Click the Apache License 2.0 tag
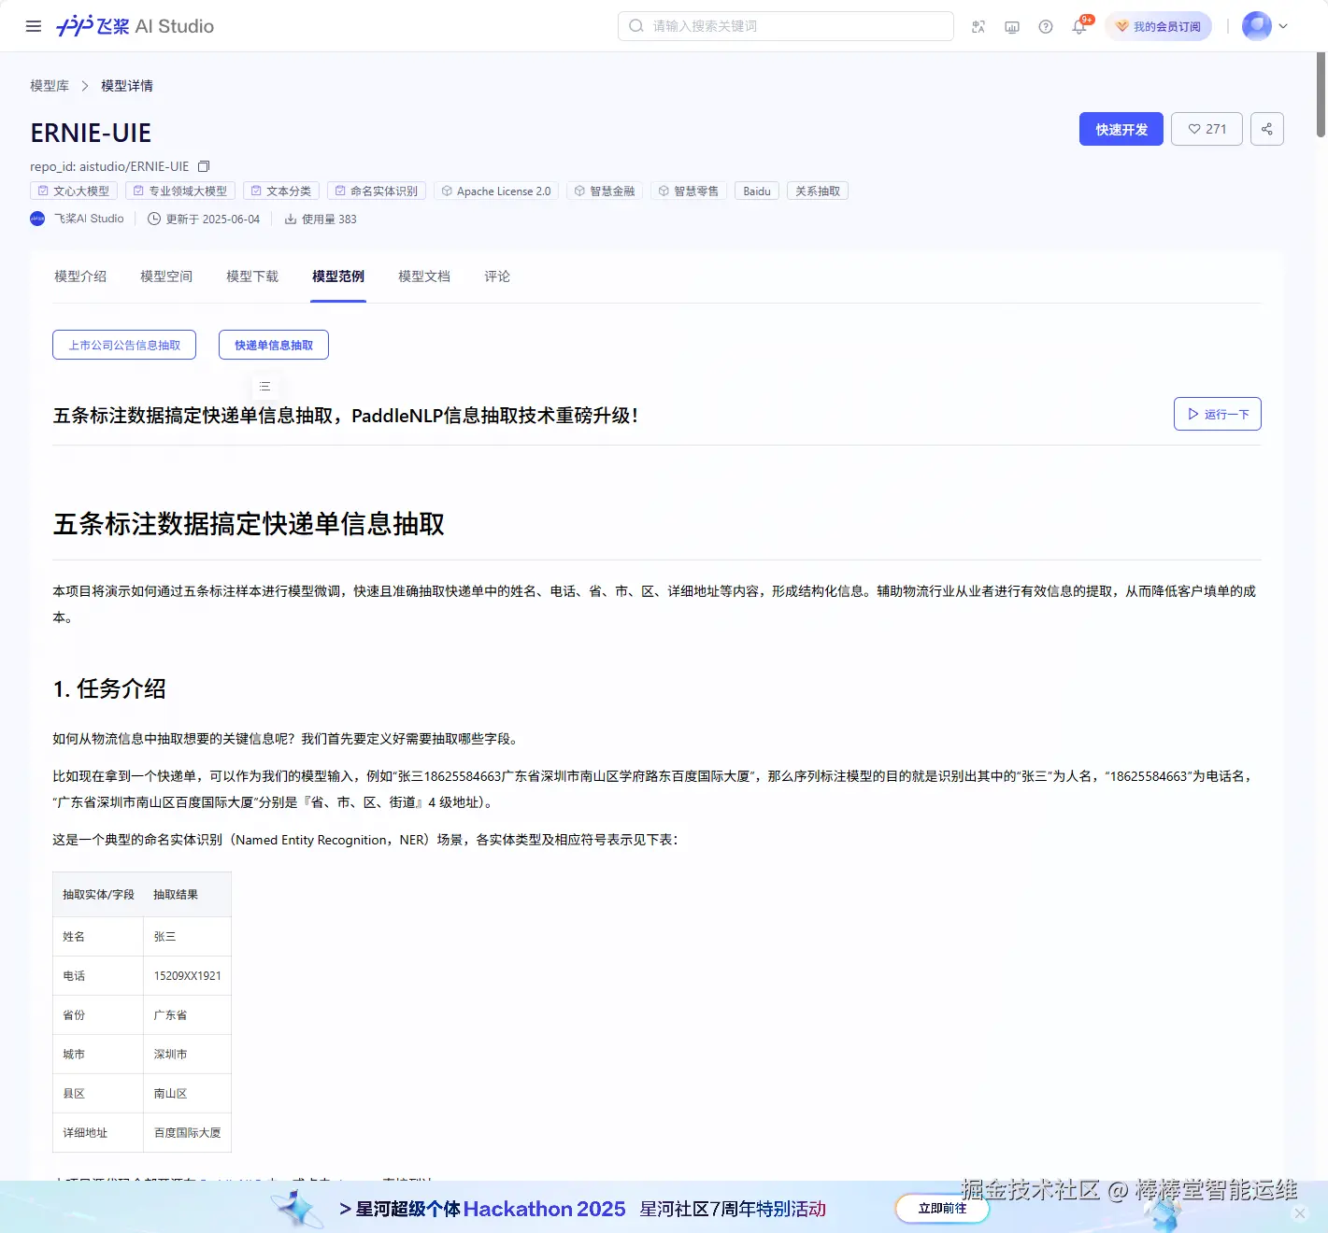 click(496, 191)
